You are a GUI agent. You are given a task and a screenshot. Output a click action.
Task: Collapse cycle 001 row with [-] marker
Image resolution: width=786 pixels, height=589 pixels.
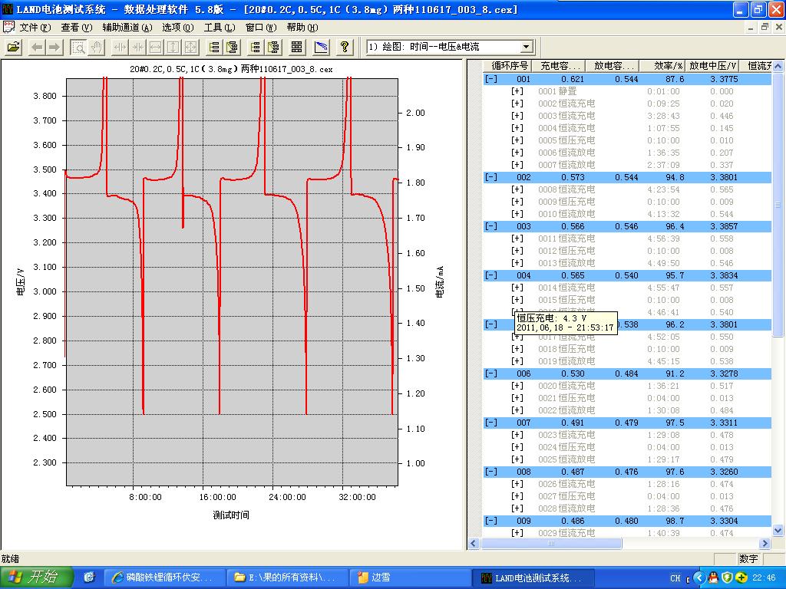coord(491,79)
